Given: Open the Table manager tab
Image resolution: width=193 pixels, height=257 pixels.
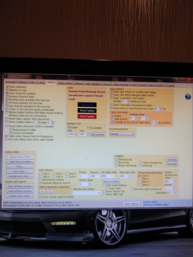Looking at the screenshot, I should coord(120,84).
